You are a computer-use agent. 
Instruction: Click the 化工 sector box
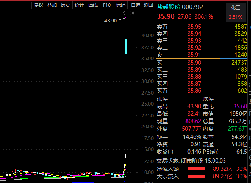click(236, 13)
